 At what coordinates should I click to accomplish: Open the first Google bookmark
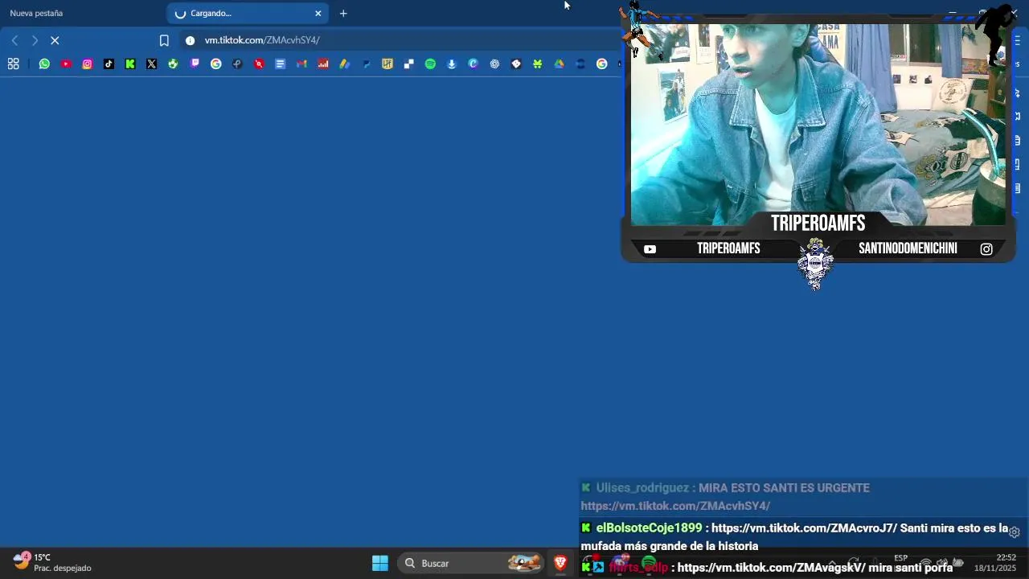[216, 64]
